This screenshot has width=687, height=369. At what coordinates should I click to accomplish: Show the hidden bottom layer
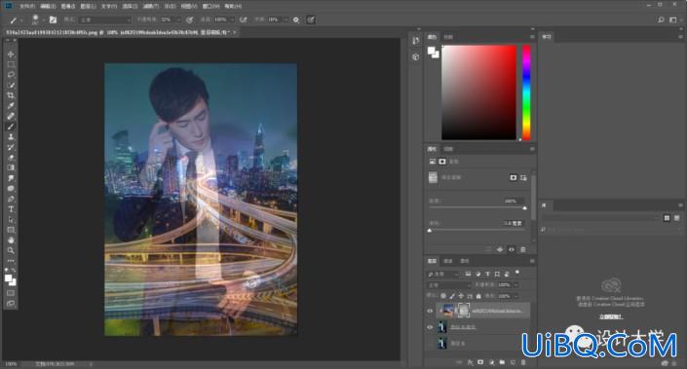(430, 343)
